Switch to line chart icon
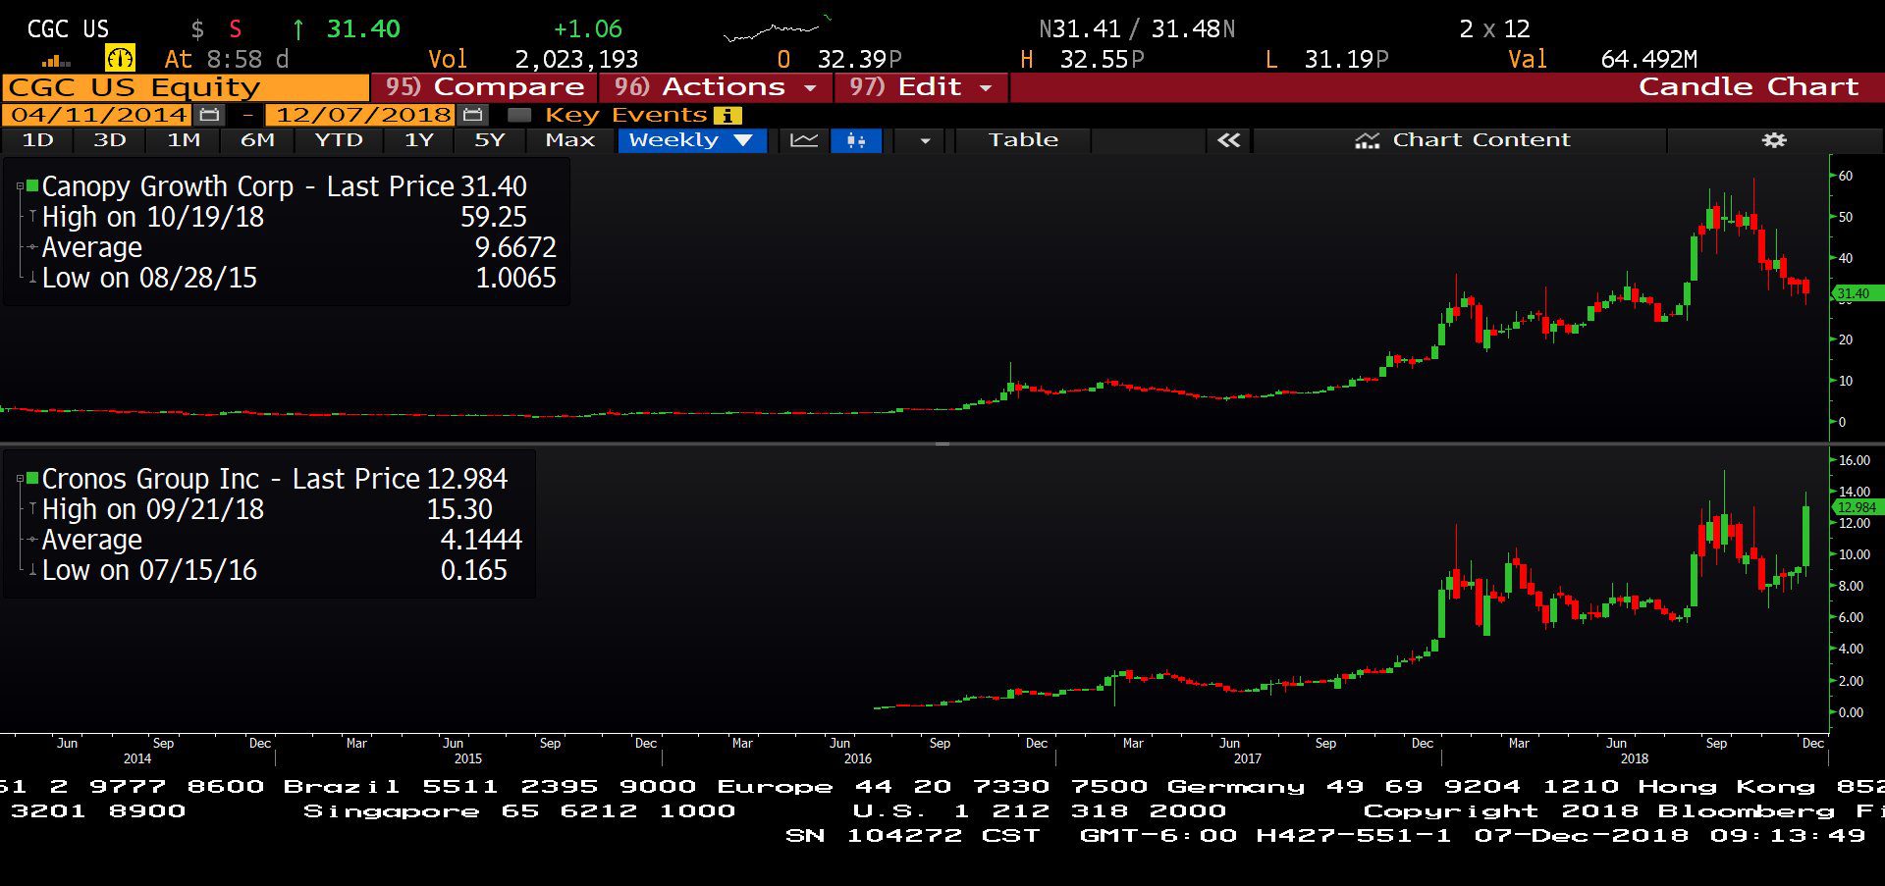The width and height of the screenshot is (1885, 886). [x=804, y=140]
